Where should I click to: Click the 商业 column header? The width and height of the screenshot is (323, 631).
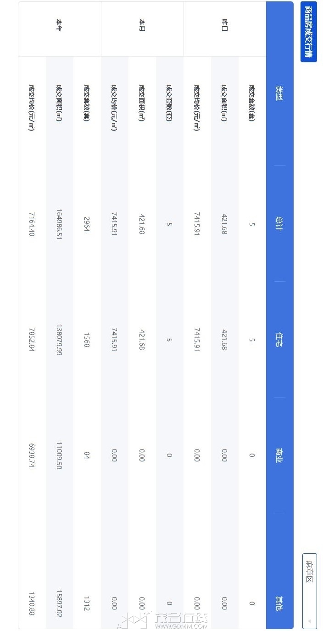[x=279, y=455]
